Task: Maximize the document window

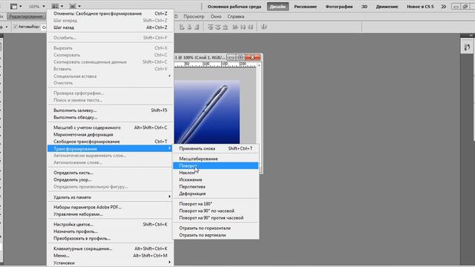Action: pyautogui.click(x=240, y=57)
